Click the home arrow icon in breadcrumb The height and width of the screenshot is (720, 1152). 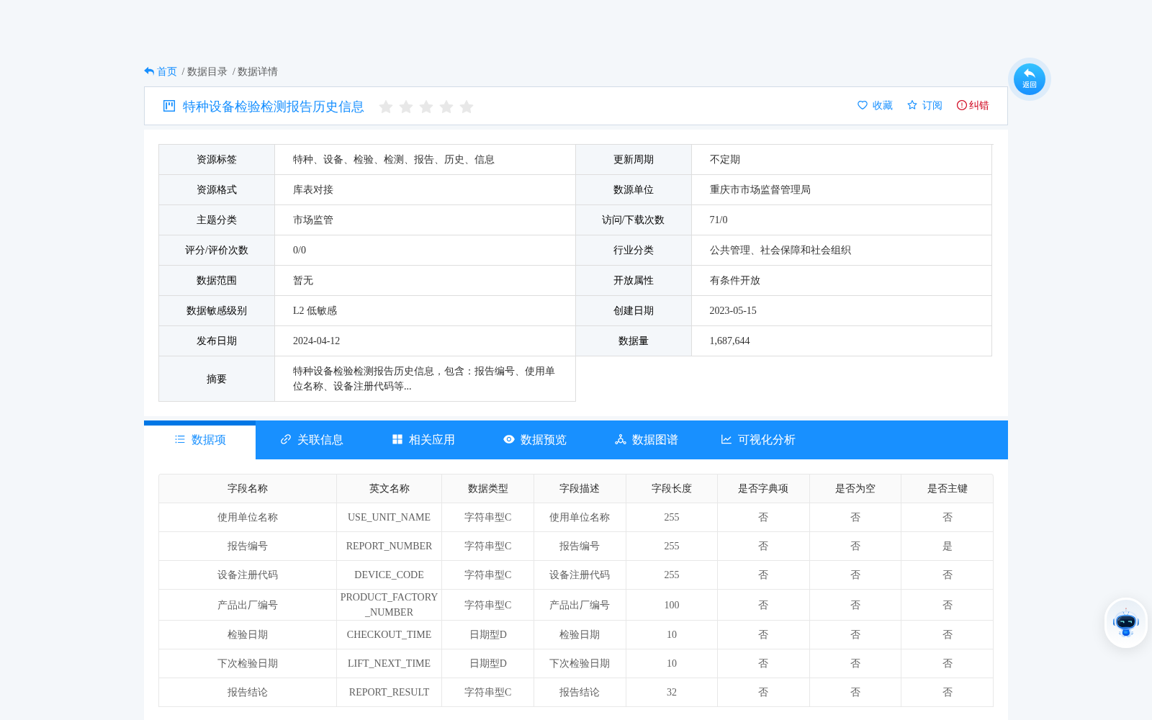149,71
